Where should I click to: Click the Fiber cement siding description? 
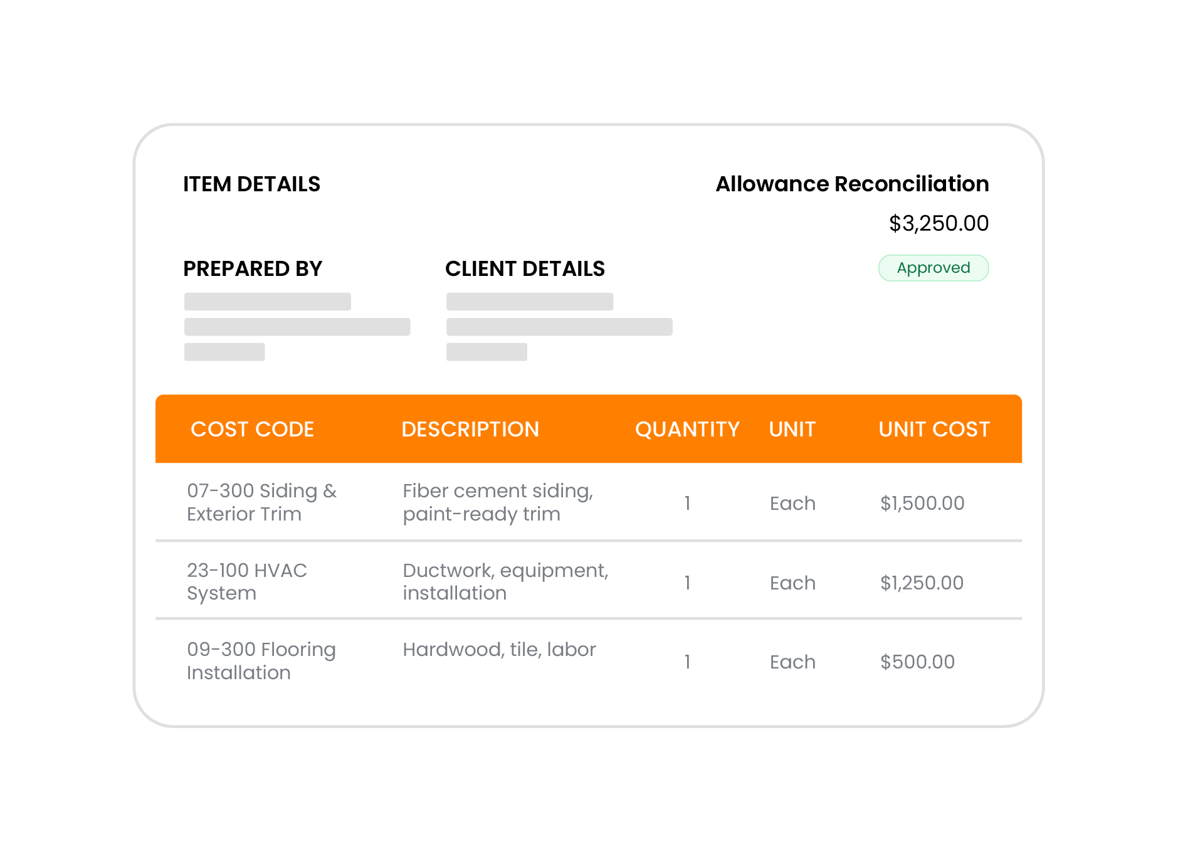pyautogui.click(x=498, y=502)
